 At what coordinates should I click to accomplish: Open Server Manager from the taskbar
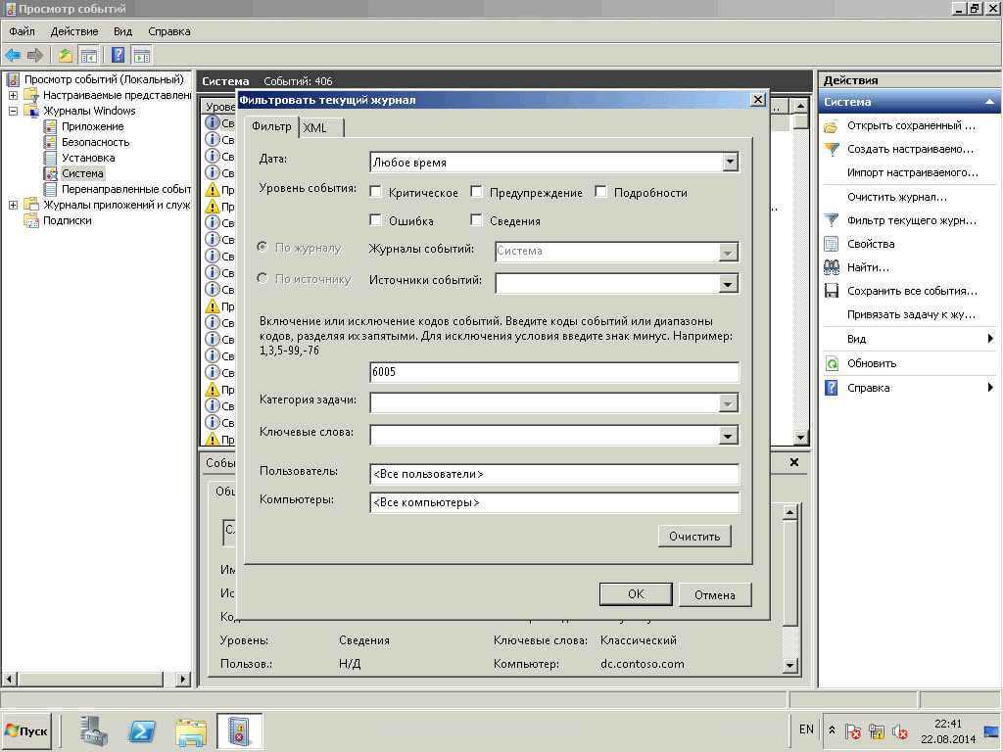[x=94, y=731]
